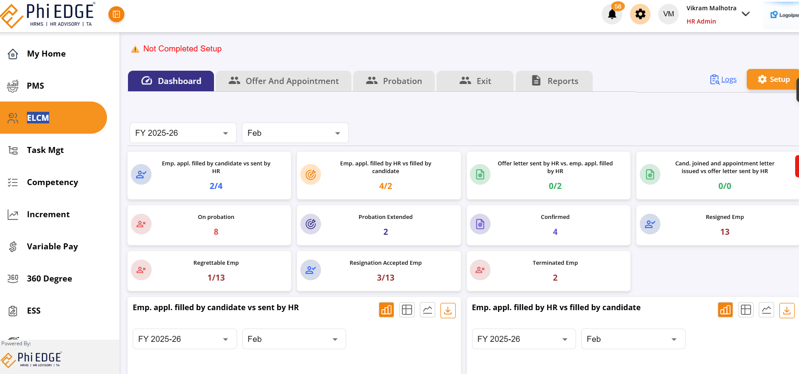Switch to bar chart view for candidate vs HR chart
The height and width of the screenshot is (374, 799).
[x=386, y=310]
